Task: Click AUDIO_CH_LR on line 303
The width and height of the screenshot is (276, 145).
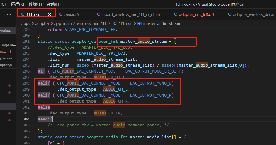Action: click(x=107, y=113)
